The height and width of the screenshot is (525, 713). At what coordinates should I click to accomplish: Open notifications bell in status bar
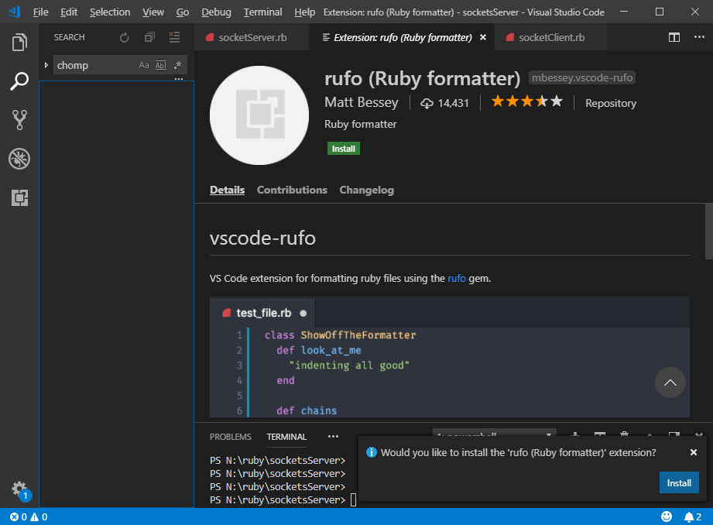point(693,516)
